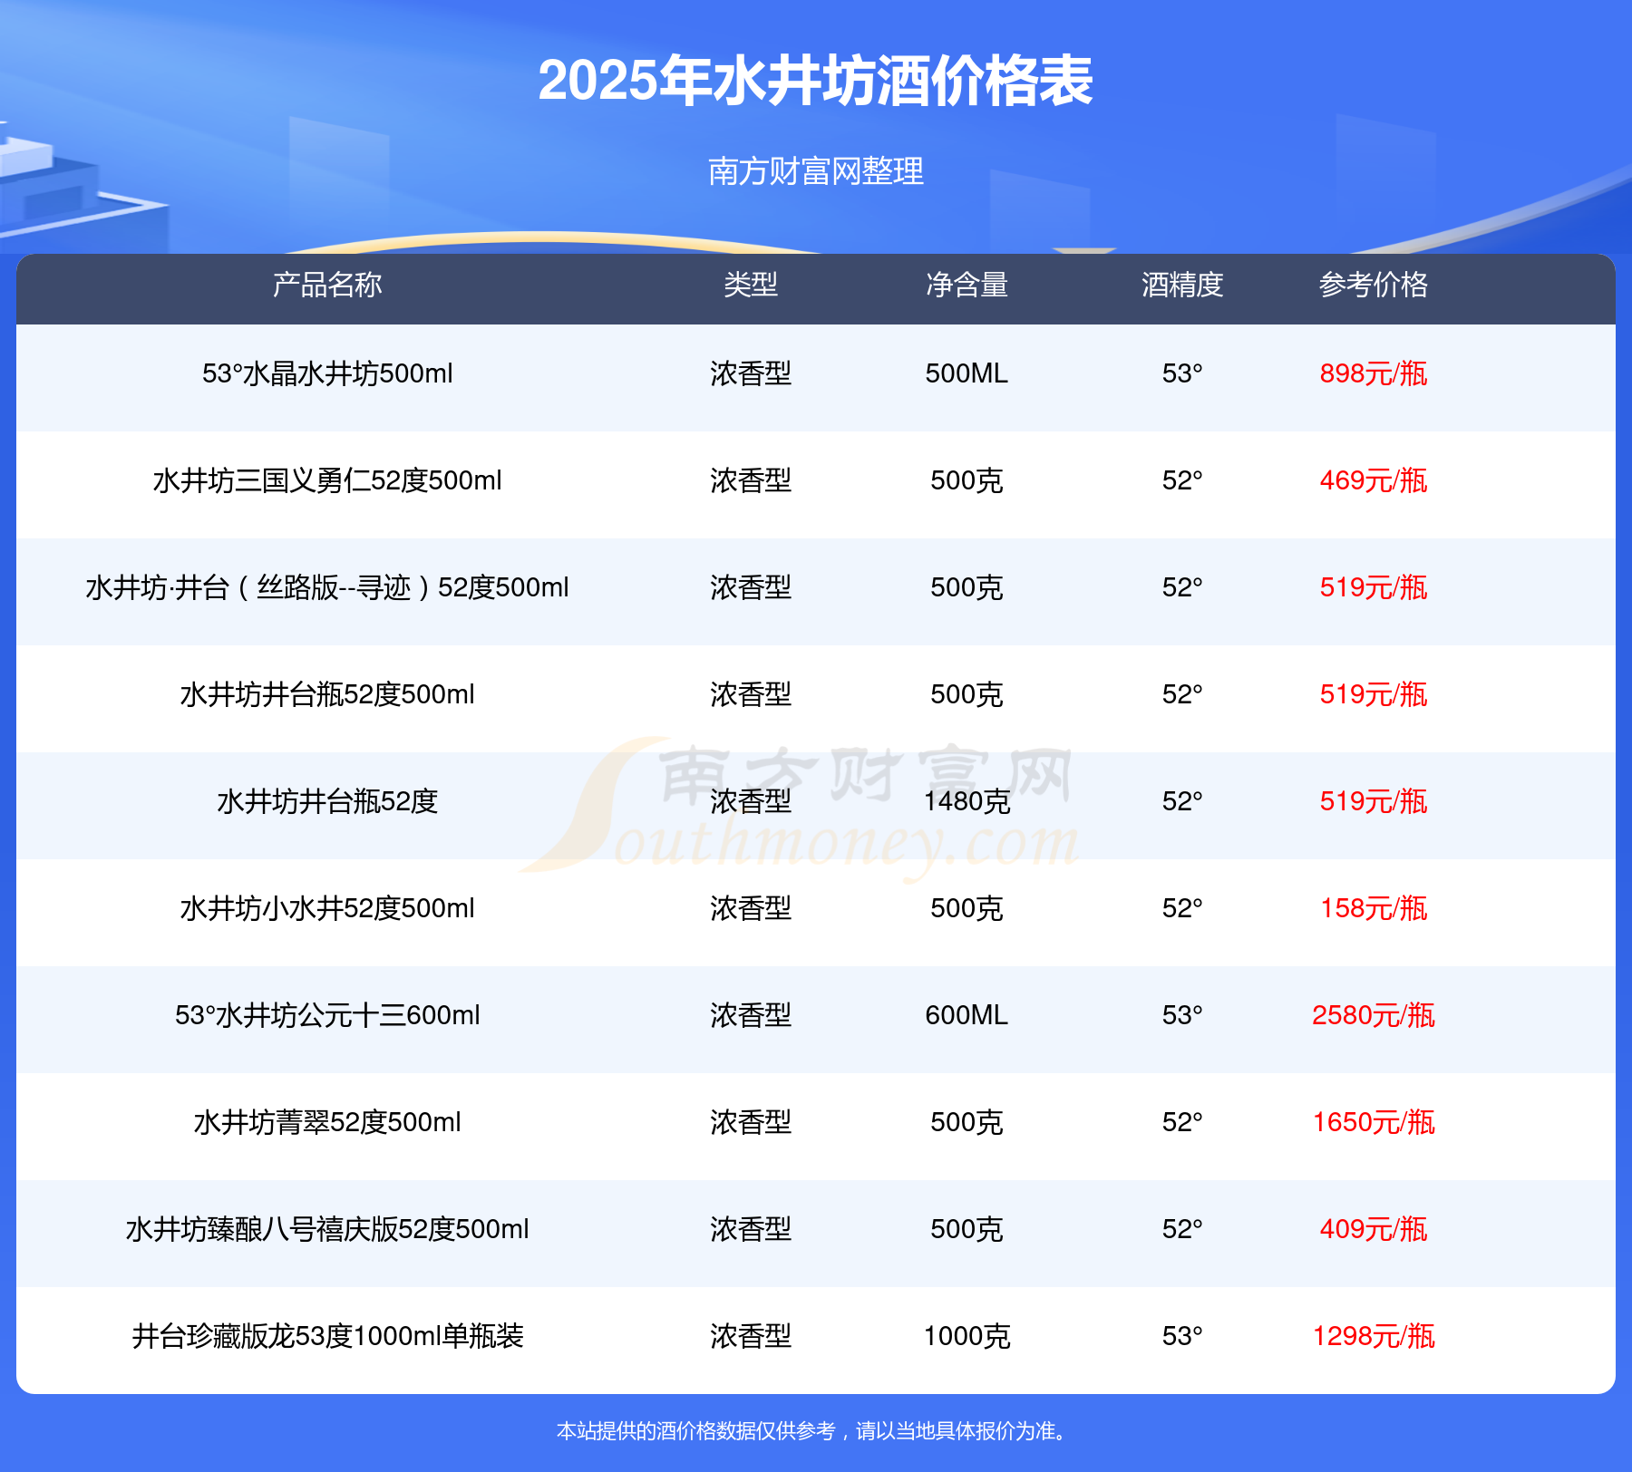
Task: Click the price 2580元/瓶
Action: 1374,1015
